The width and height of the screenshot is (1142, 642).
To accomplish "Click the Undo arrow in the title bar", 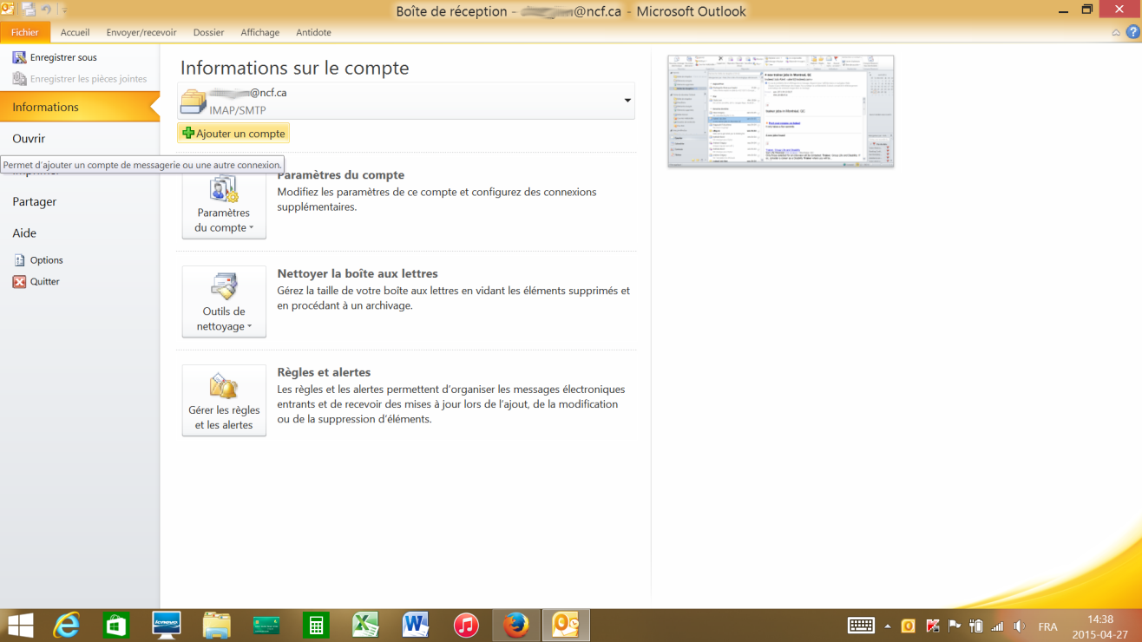I will click(47, 10).
